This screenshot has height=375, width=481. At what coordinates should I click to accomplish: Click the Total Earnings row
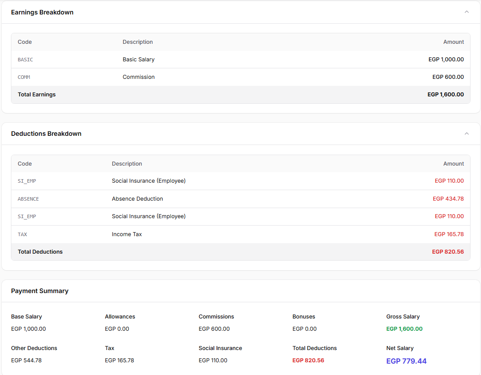point(240,94)
